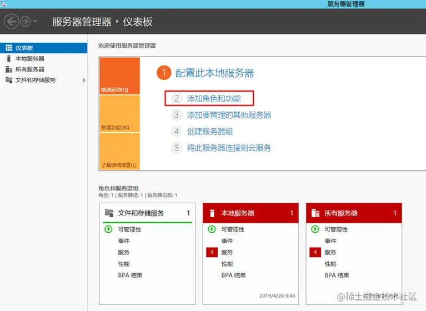Viewport: 426px width, 311px height.
Task: Click the 所有服务器 sidebar icon
Action: 9,69
